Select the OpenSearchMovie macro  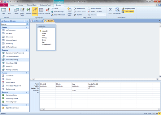tap(12, 108)
